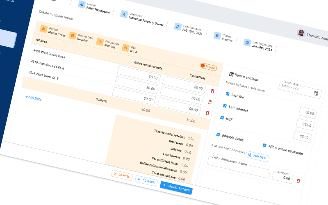Image resolution: width=328 pixels, height=205 pixels.
Task: Click the 'Exemptions' column header
Action: click(x=198, y=77)
